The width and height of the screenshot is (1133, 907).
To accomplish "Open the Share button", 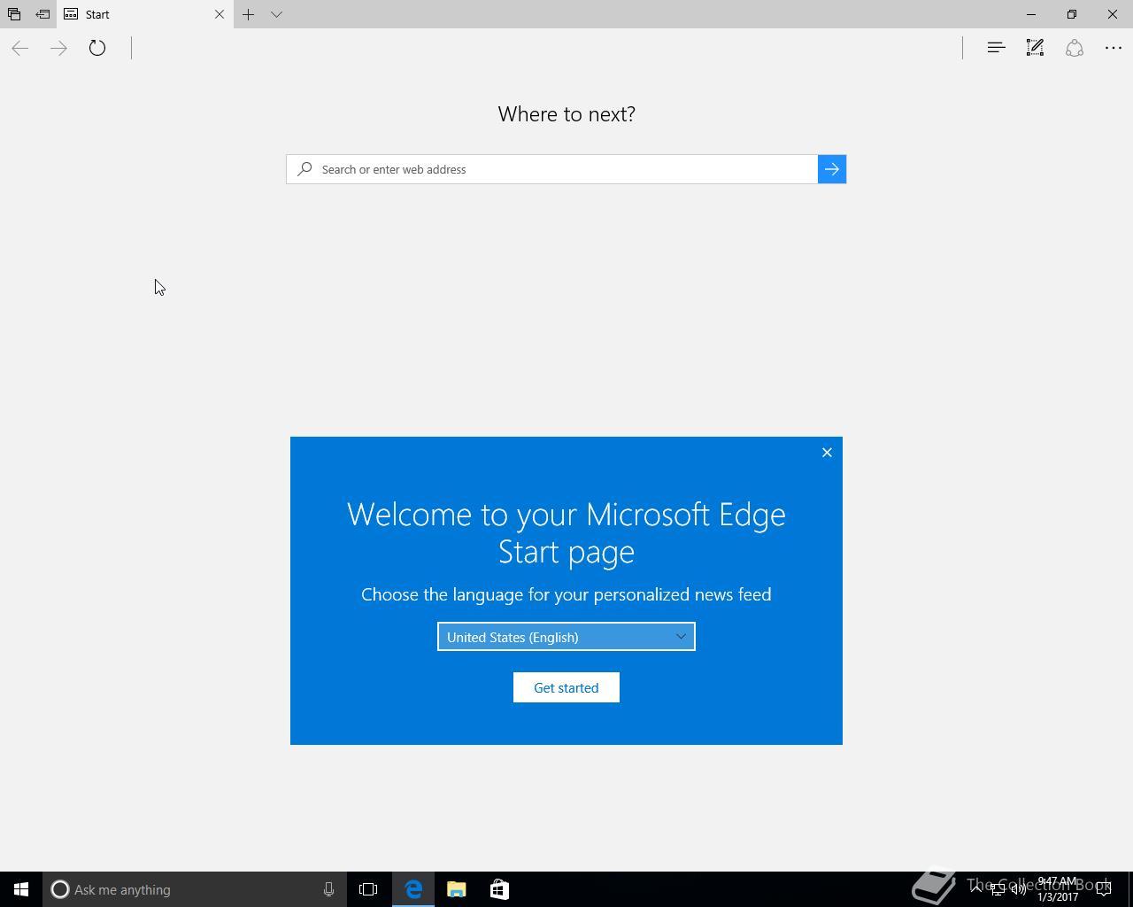I will tap(1075, 48).
